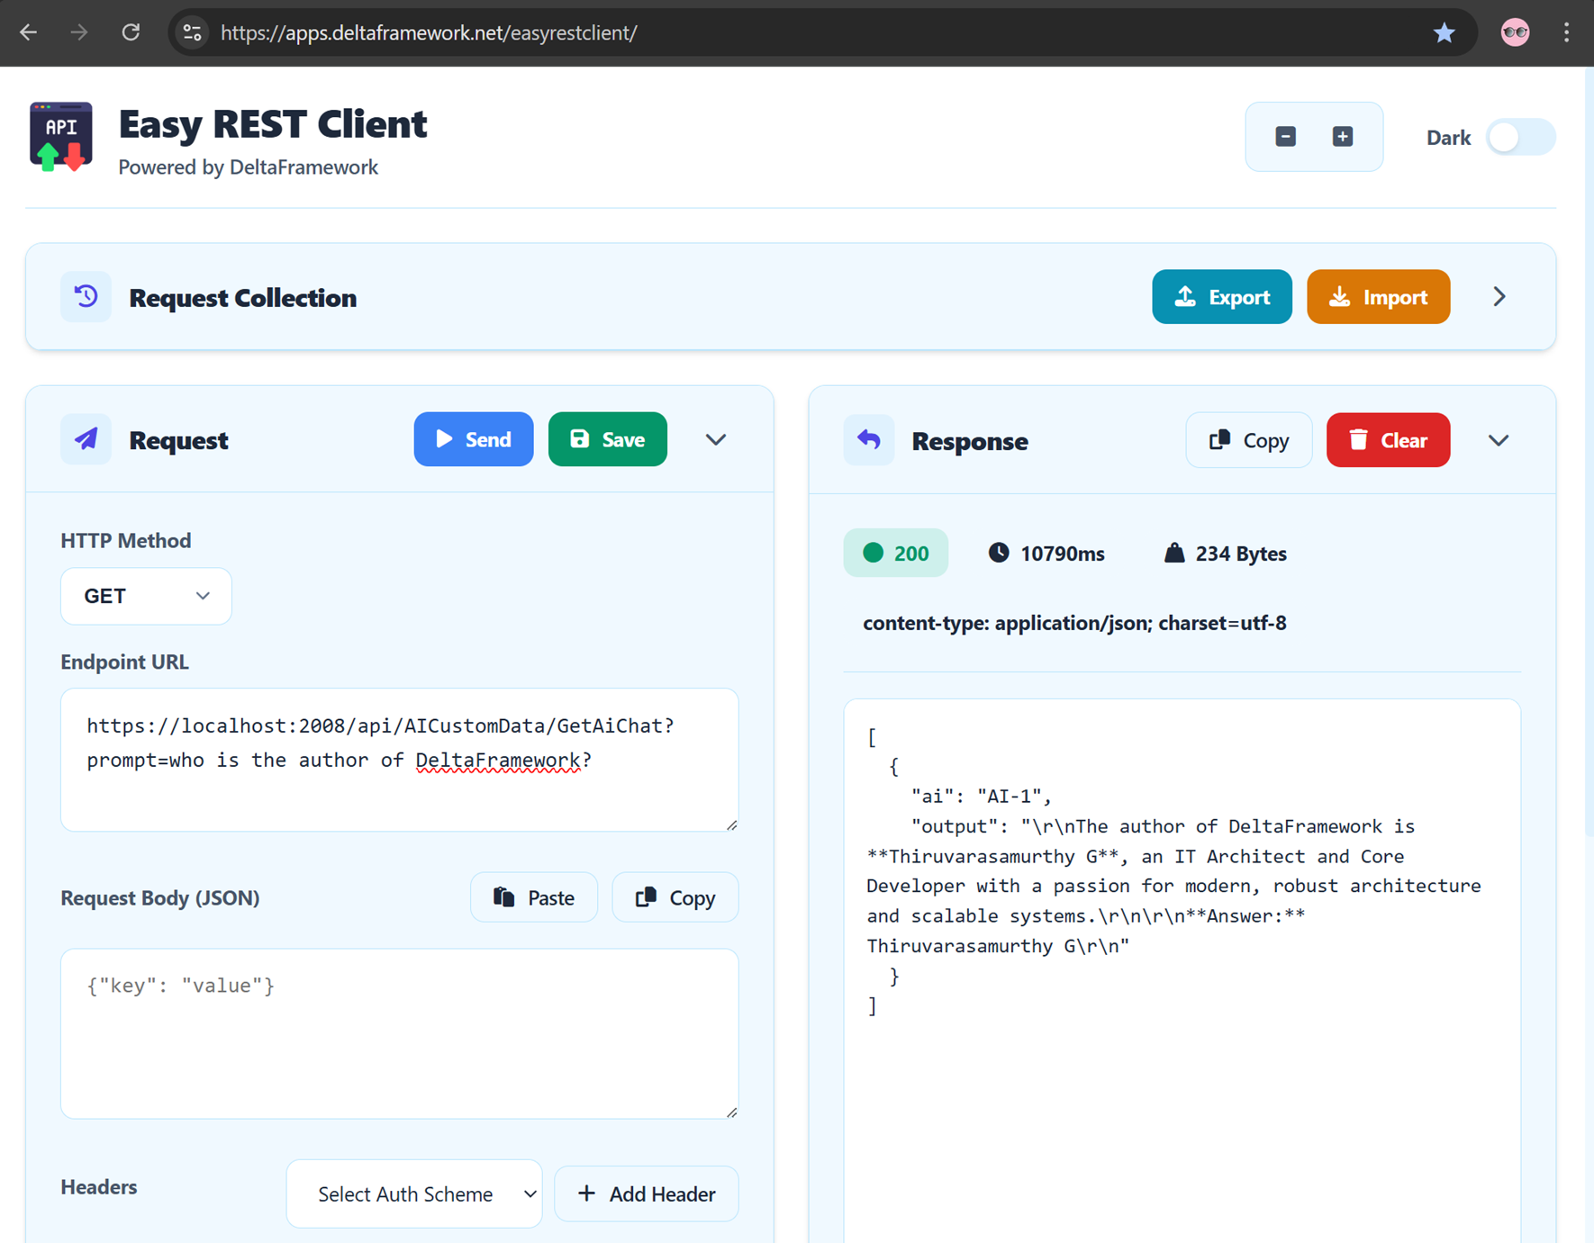Click the plus zoom-in icon
This screenshot has width=1594, height=1243.
1342,137
